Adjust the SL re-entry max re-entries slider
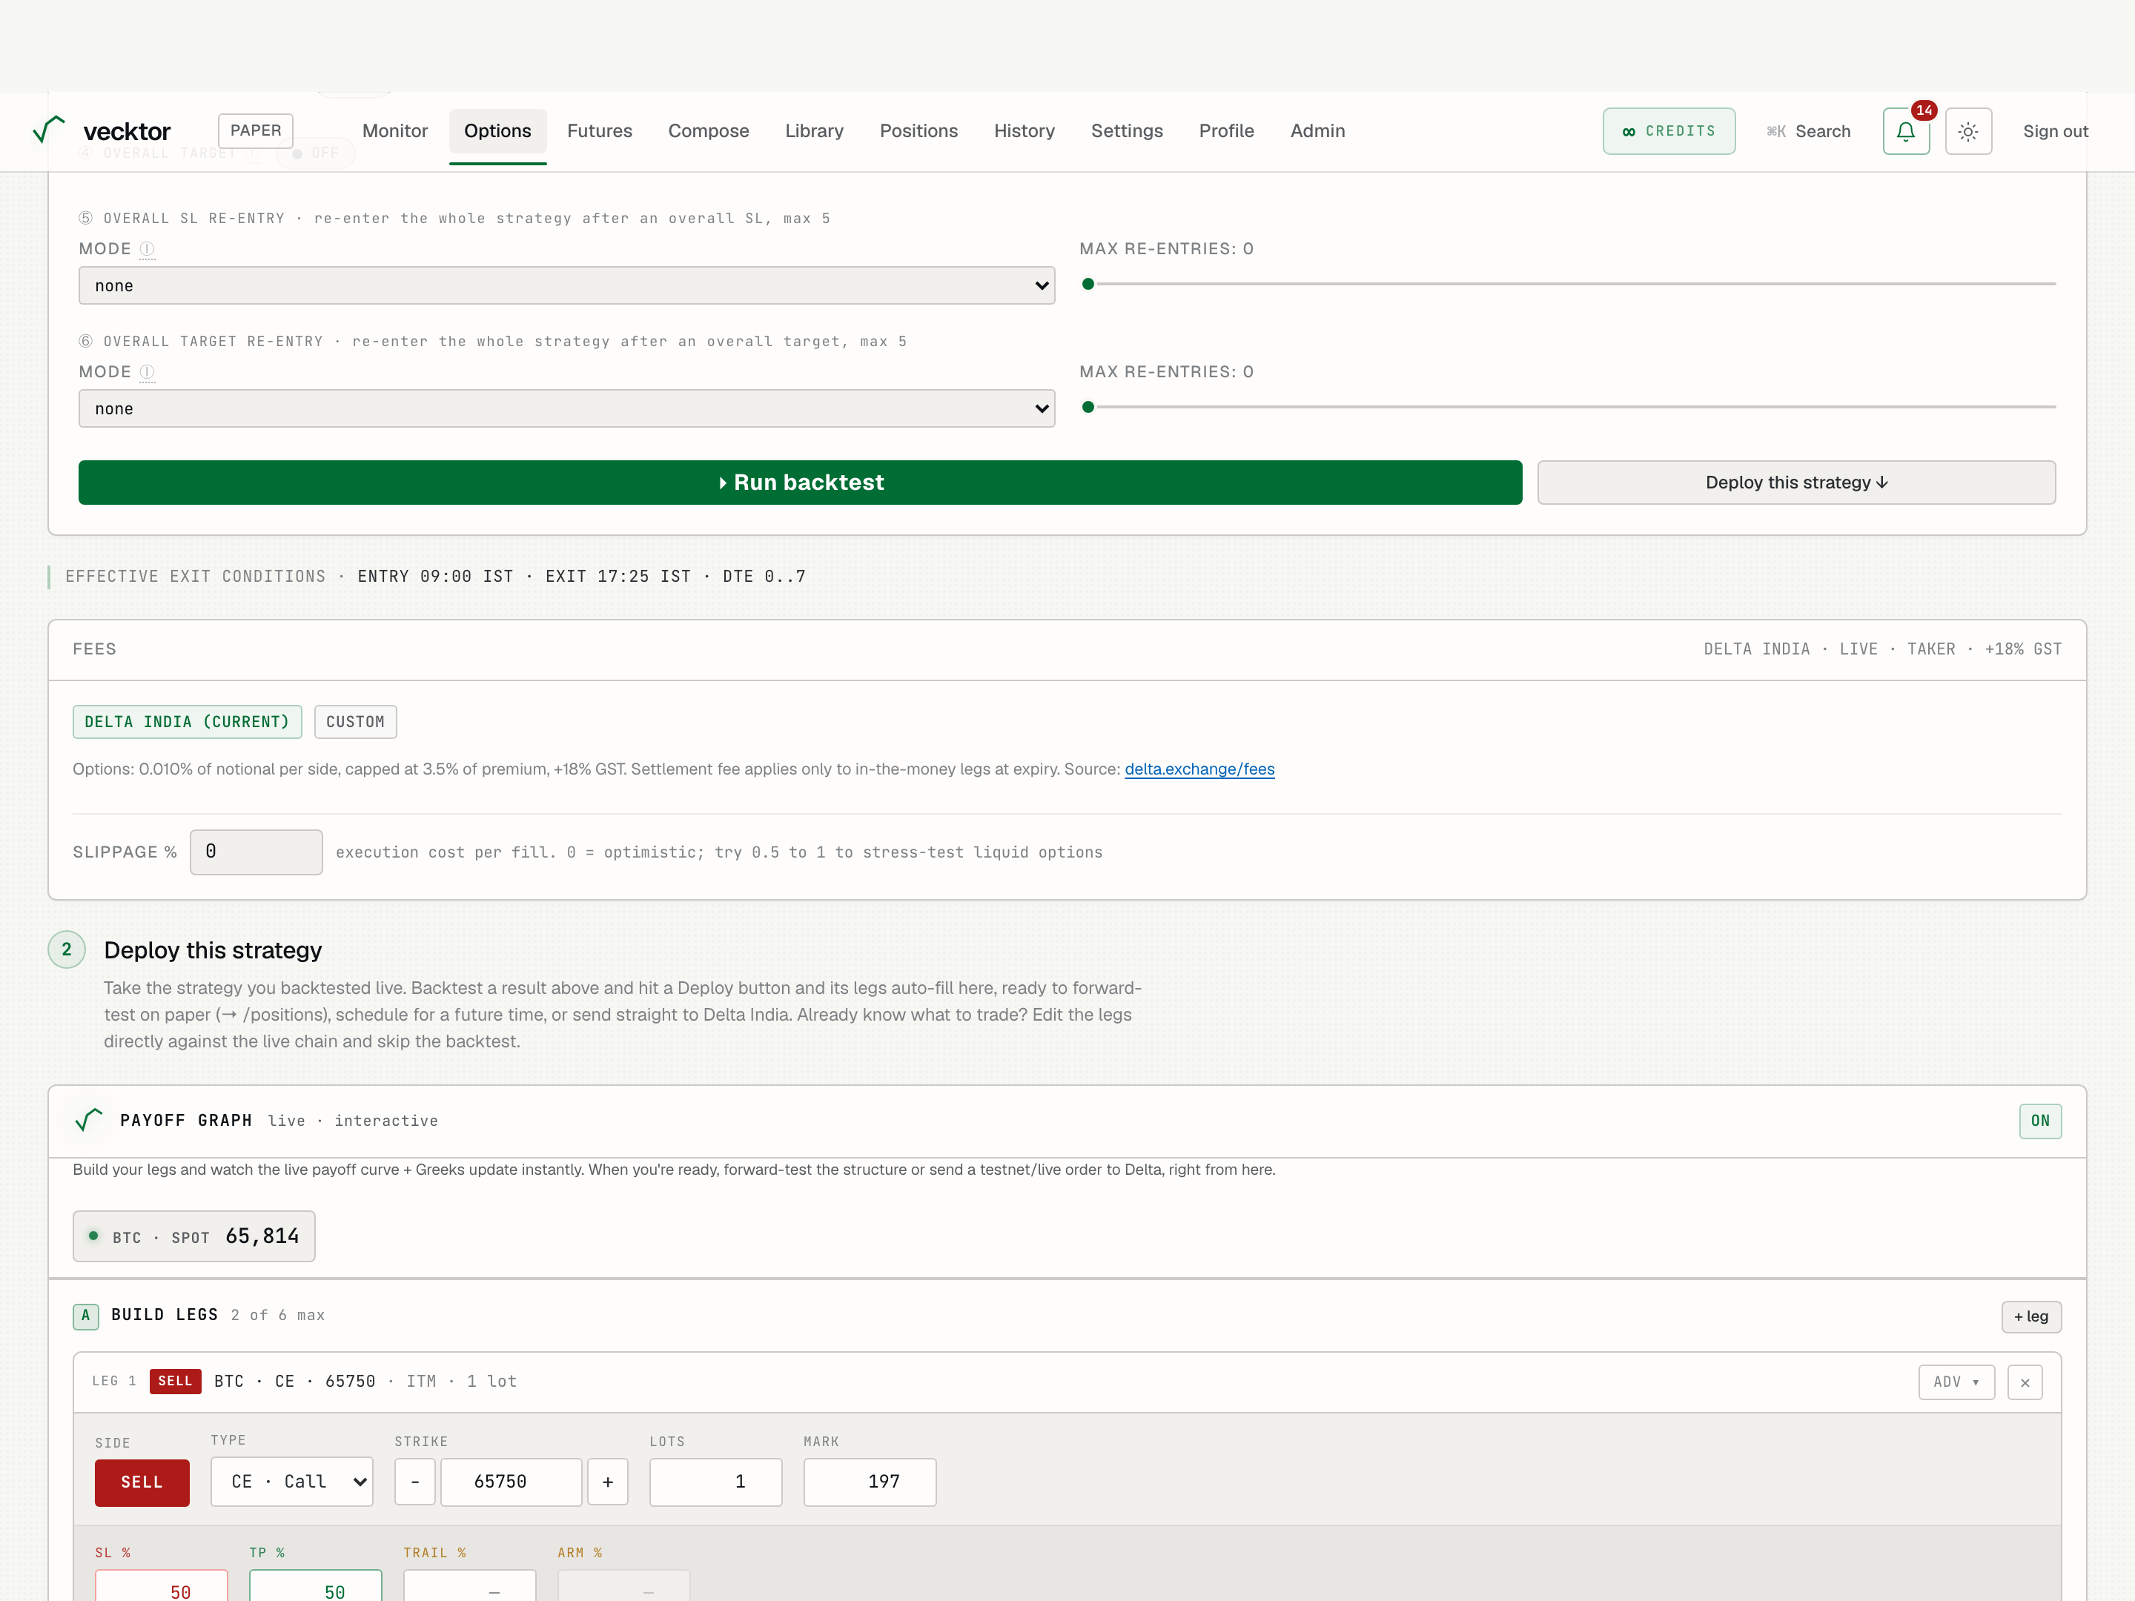Screen dimensions: 2135x1601 pos(1569,284)
